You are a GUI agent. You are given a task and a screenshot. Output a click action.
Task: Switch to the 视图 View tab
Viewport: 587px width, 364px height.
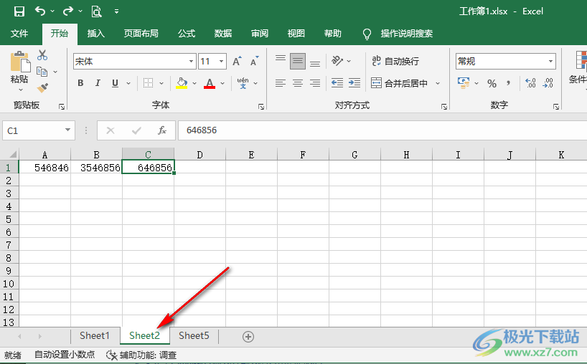pyautogui.click(x=296, y=34)
